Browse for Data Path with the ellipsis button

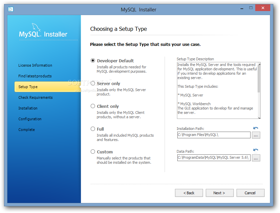pyautogui.click(x=256, y=158)
